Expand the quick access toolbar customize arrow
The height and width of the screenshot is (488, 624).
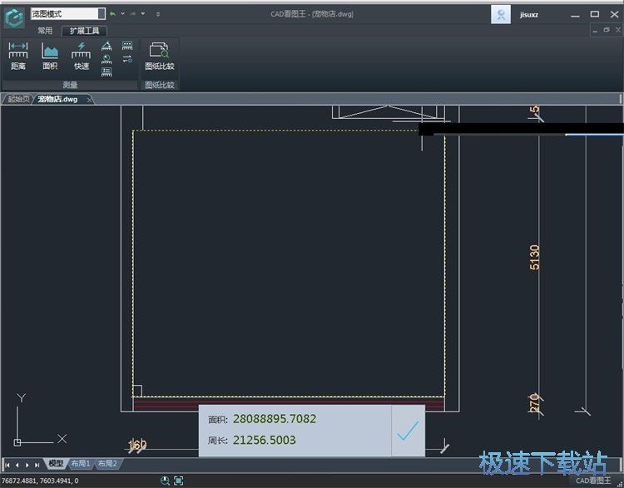click(158, 14)
